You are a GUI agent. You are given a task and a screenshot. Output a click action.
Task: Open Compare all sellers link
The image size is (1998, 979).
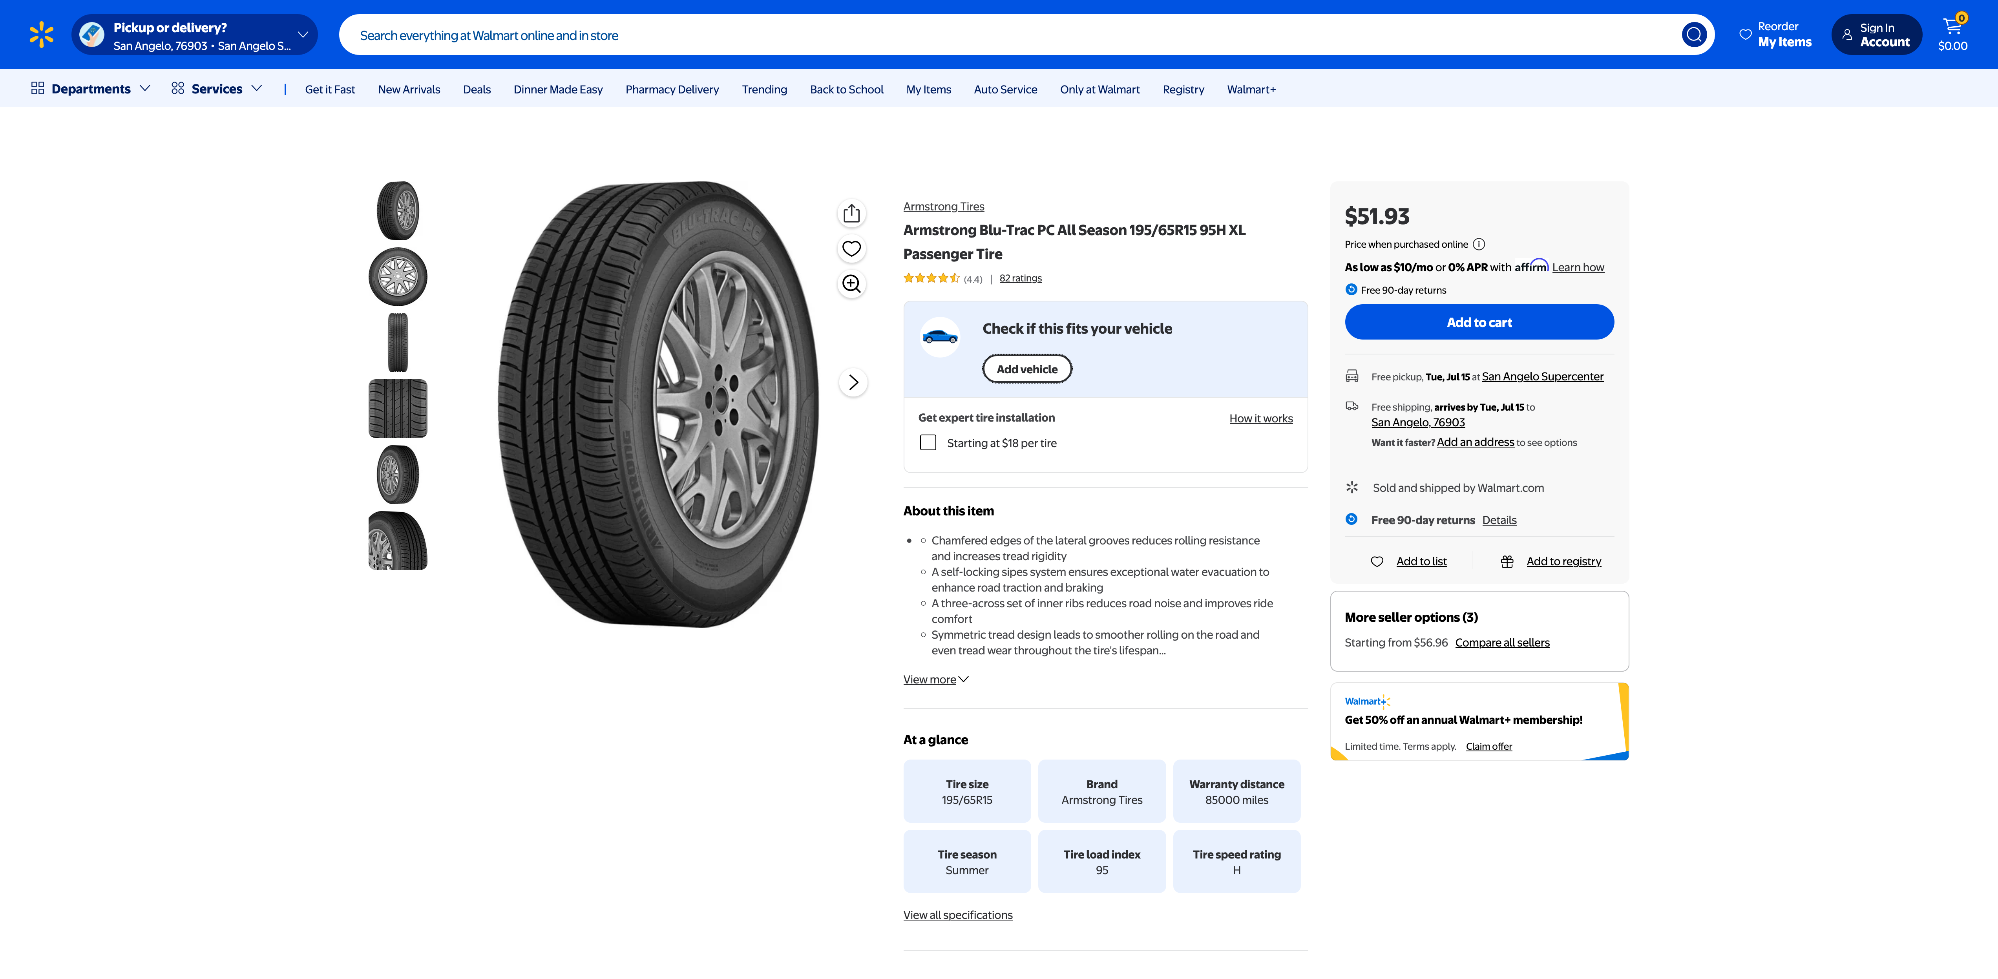[1501, 642]
